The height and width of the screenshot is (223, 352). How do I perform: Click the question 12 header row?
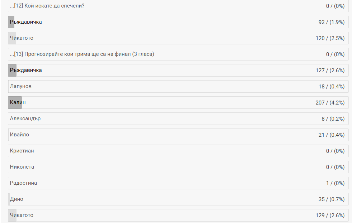(x=178, y=6)
